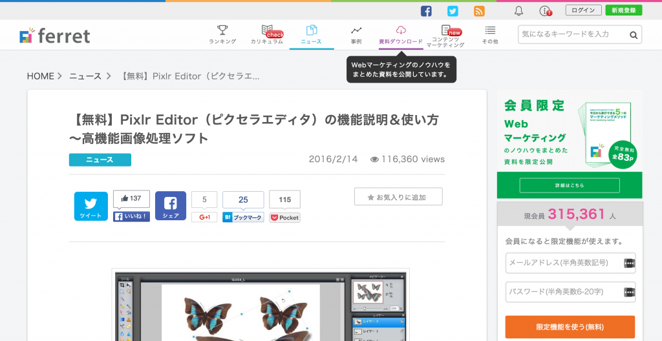Image resolution: width=662 pixels, height=341 pixels.
Task: Click the Pixlr Editor screenshot image
Action: pos(261,305)
